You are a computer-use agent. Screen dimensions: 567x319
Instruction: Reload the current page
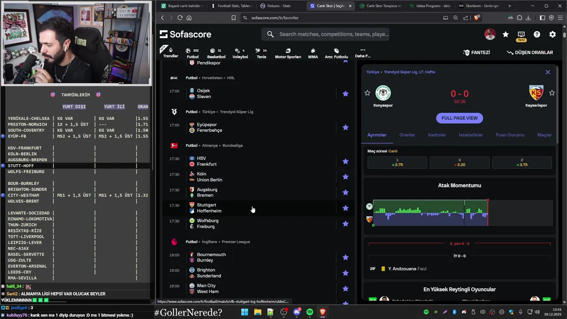(x=180, y=18)
